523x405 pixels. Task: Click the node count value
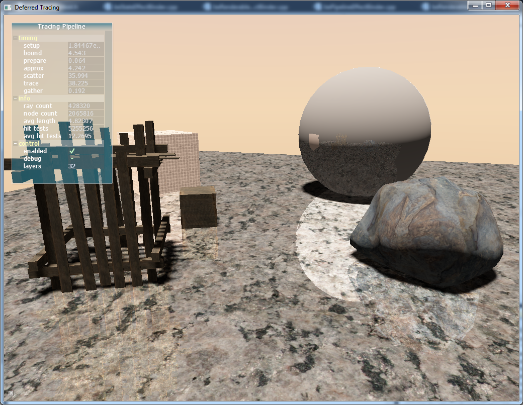click(x=85, y=114)
